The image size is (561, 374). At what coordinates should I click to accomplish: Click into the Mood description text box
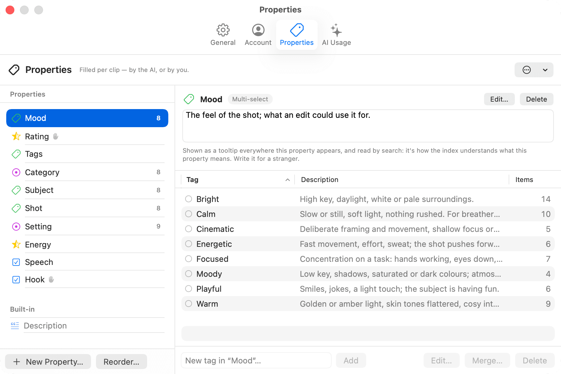368,126
